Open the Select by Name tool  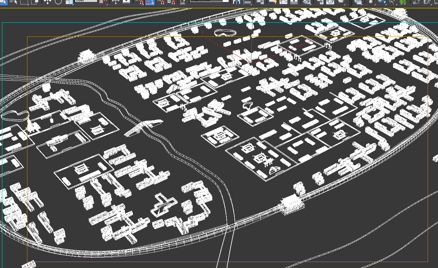[14, 2]
